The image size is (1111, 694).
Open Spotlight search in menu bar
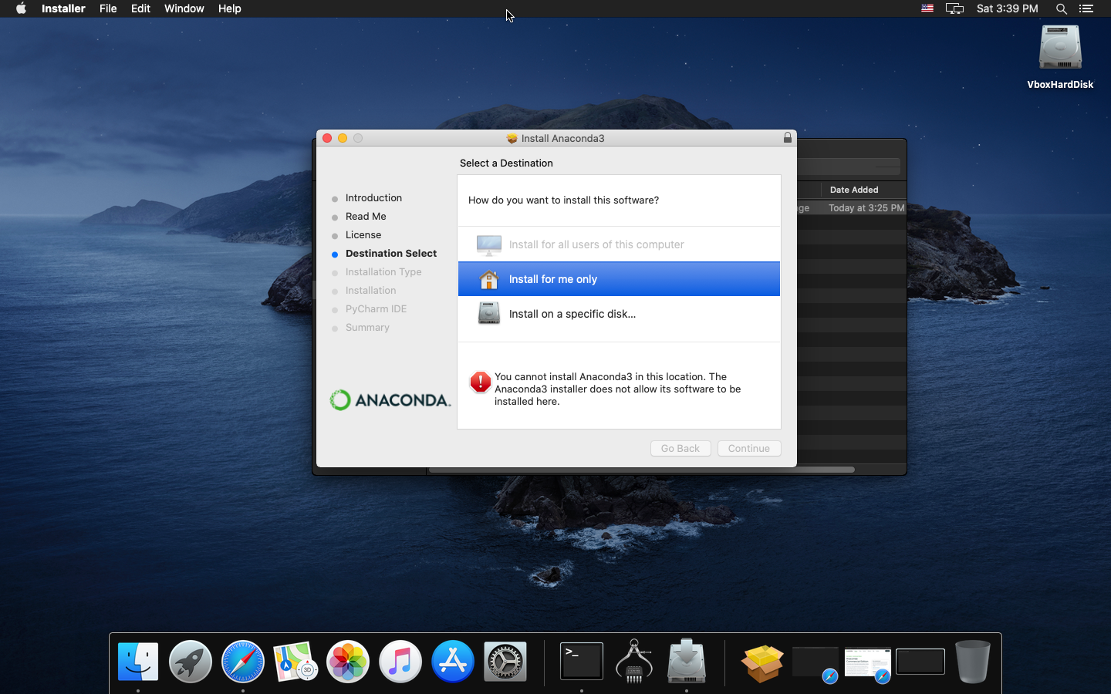tap(1062, 8)
